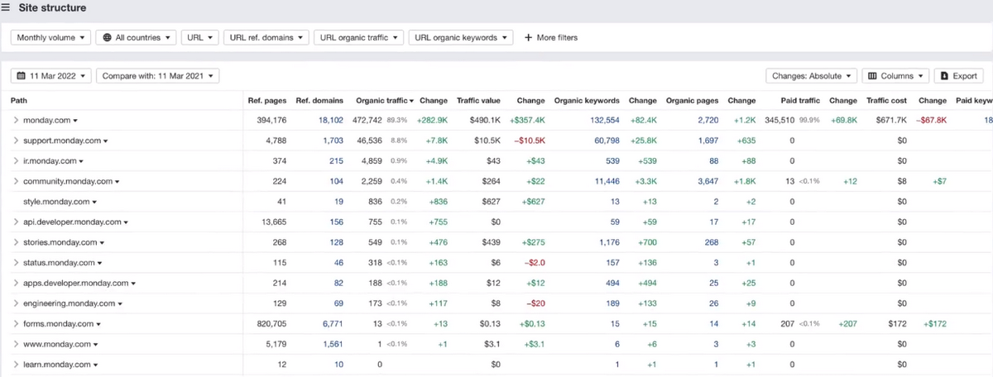Click 3,647 organic pages for community.monday.com
Image resolution: width=993 pixels, height=377 pixels.
[708, 181]
